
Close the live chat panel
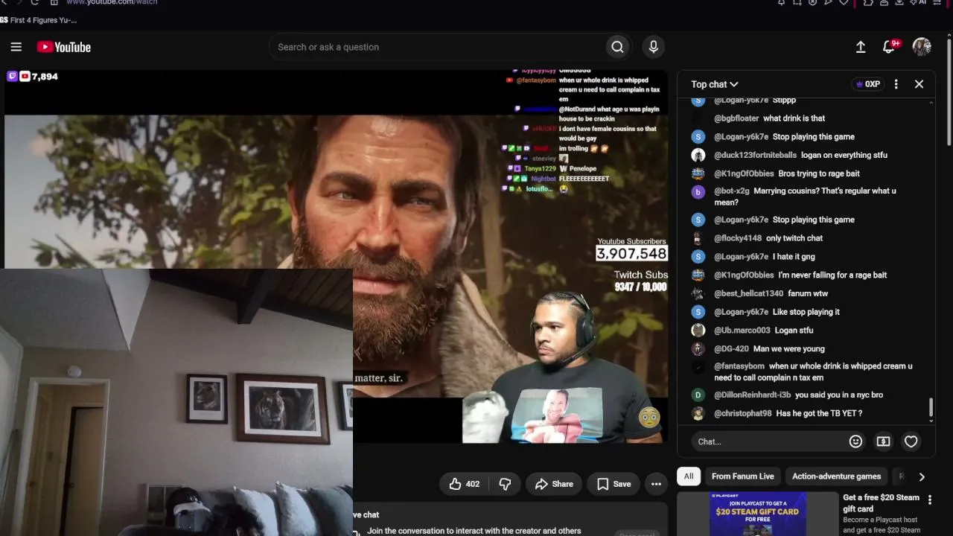(x=919, y=84)
